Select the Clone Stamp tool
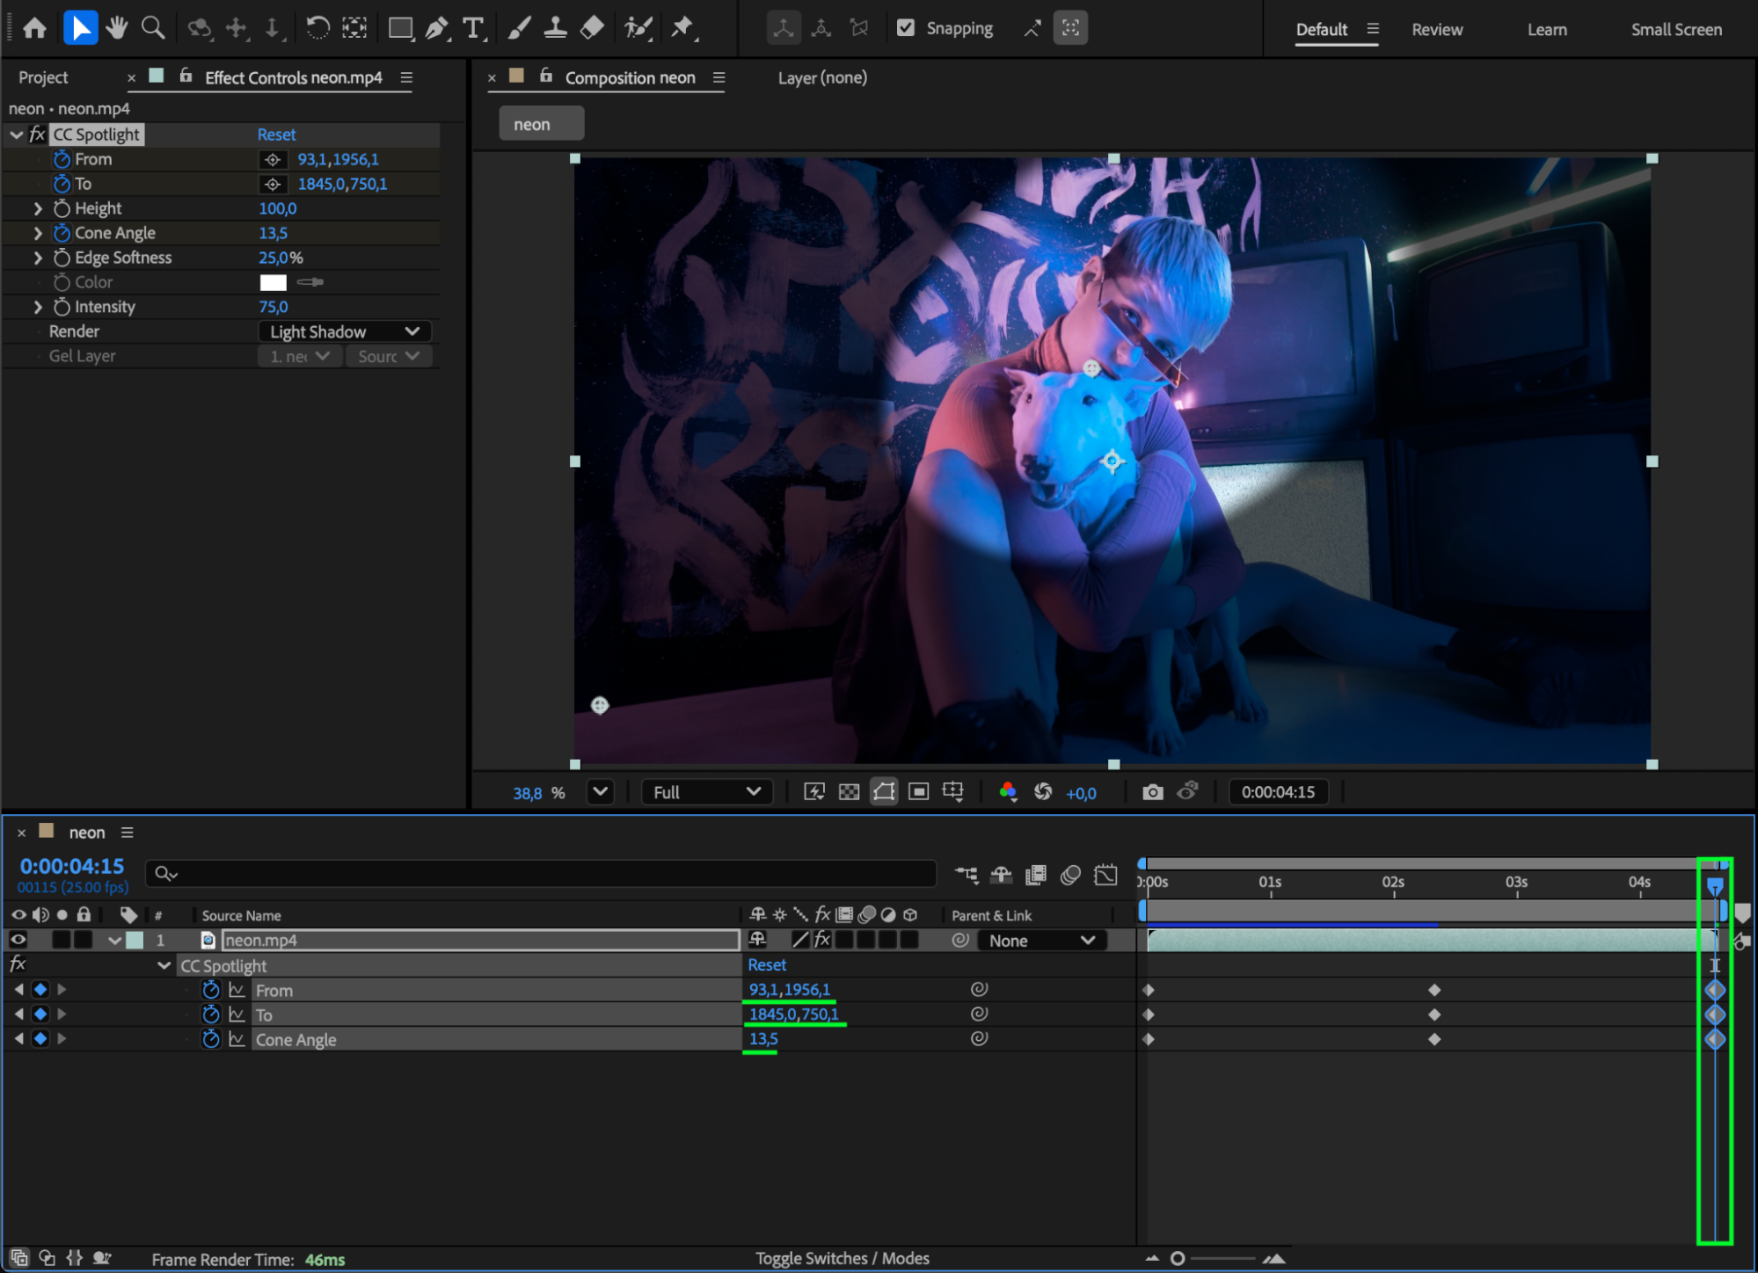 click(555, 28)
